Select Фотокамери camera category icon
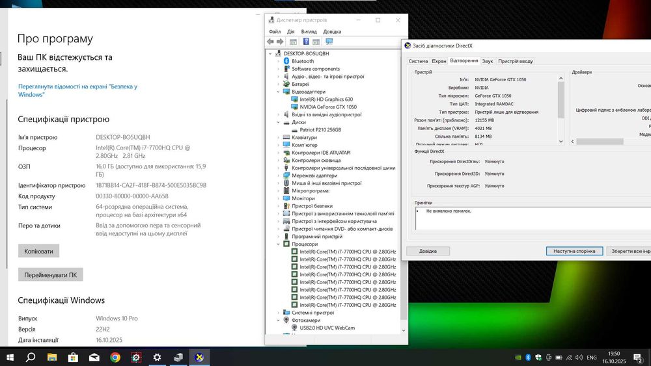Screen dimensions: 651x366 click(286, 320)
